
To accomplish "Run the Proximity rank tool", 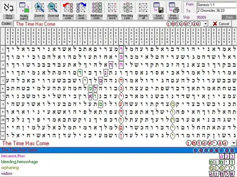I will 127,8.
